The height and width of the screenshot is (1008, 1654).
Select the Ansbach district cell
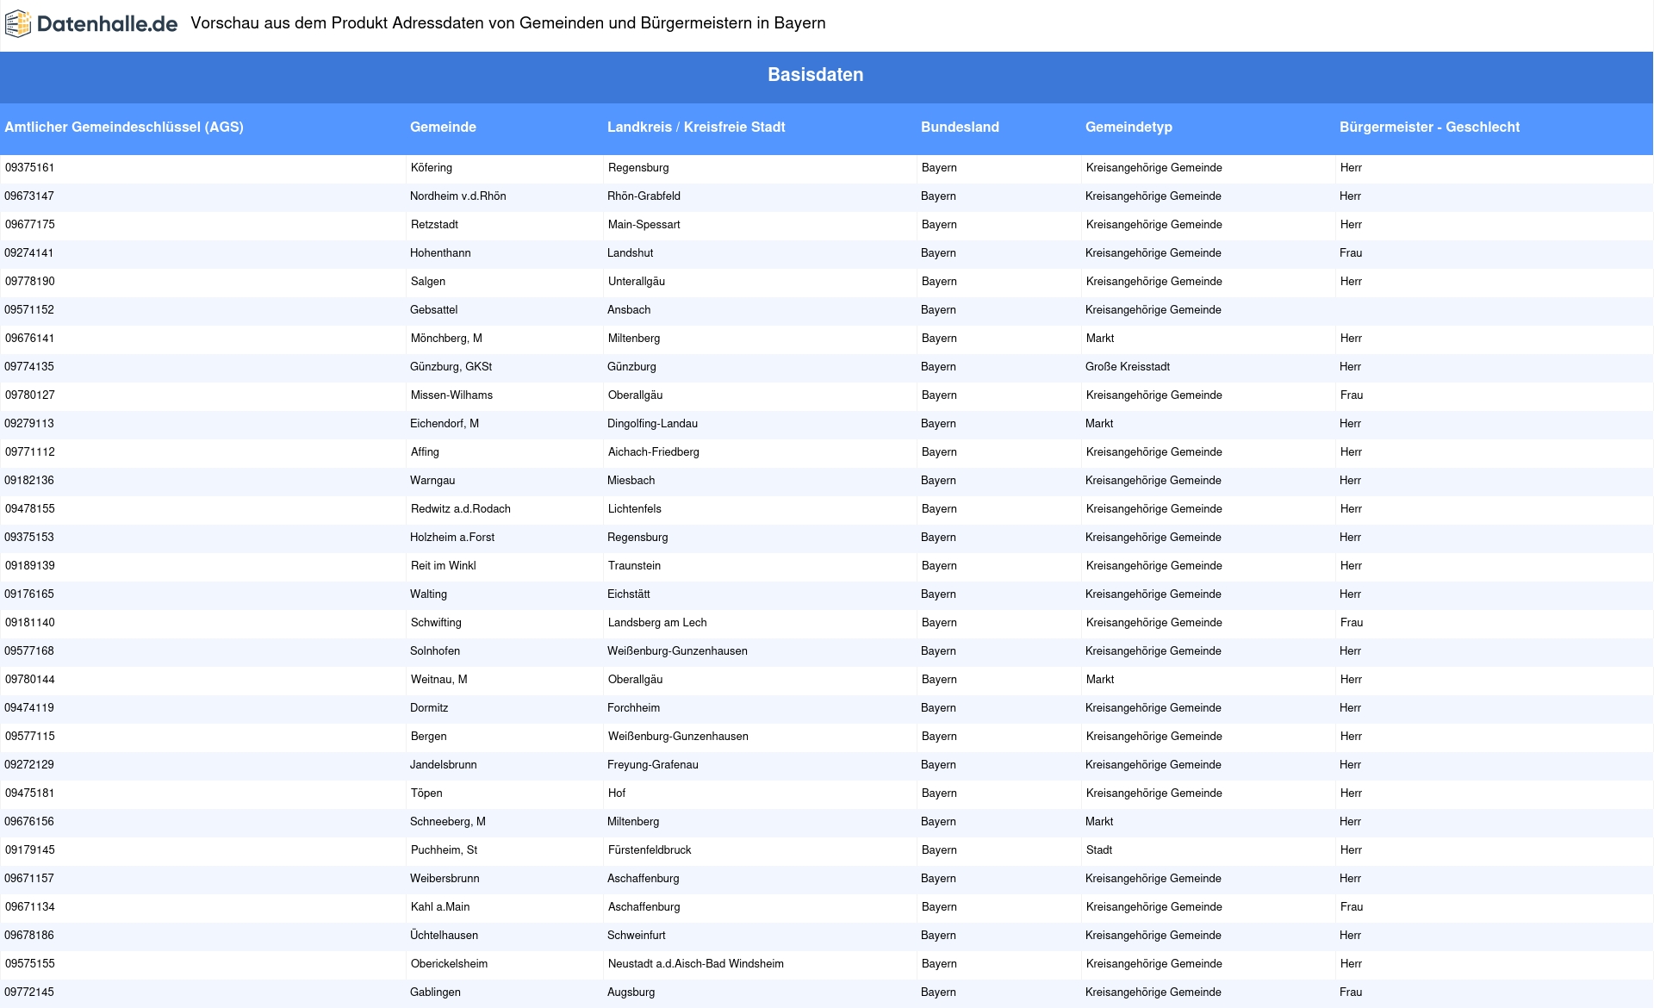point(629,310)
